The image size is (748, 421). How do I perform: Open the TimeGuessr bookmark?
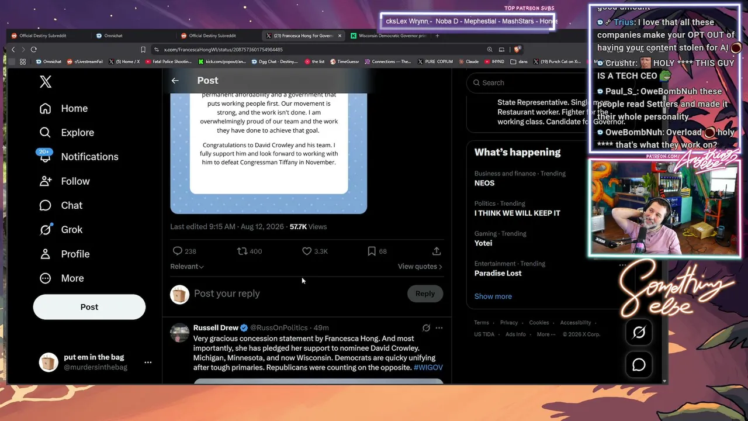(x=344, y=61)
